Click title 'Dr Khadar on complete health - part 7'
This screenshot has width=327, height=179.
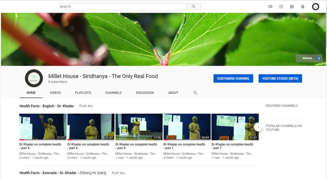(x=232, y=146)
